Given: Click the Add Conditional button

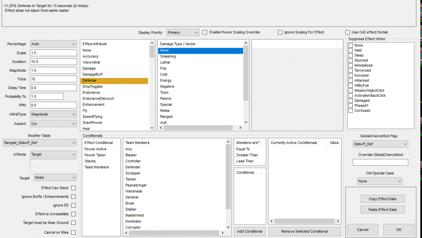Looking at the screenshot, I should 249,231.
